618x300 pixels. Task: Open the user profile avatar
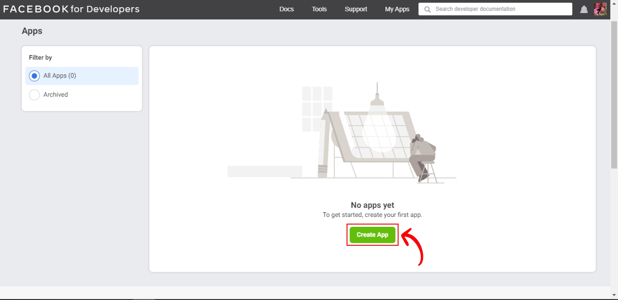pos(600,9)
